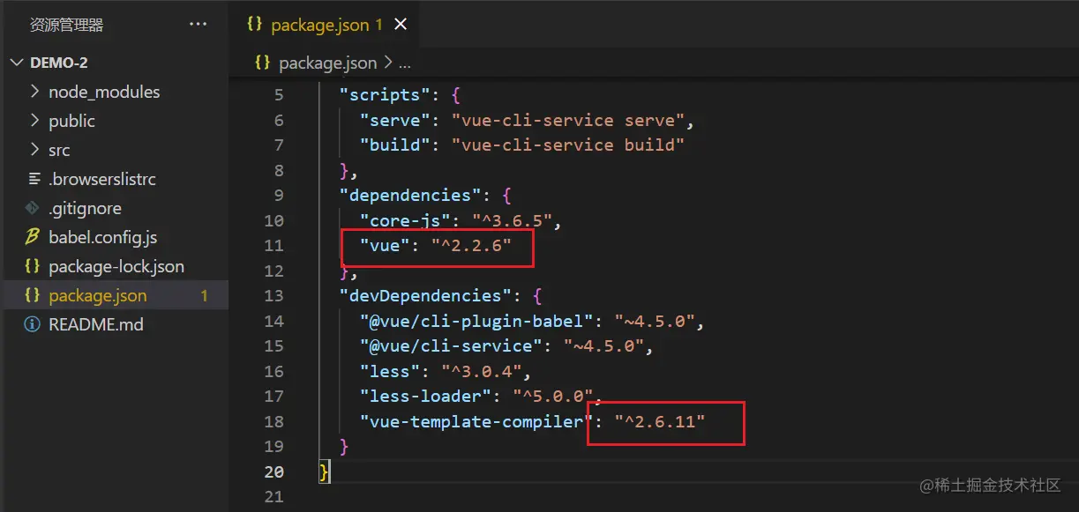Viewport: 1079px width, 512px height.
Task: Open package-lock.json in the explorer
Action: (116, 266)
